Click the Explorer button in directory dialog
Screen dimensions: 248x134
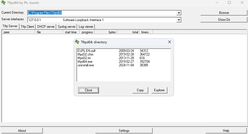point(159,90)
